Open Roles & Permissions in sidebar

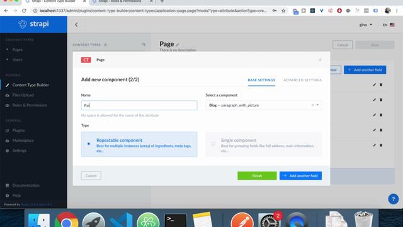coord(30,105)
